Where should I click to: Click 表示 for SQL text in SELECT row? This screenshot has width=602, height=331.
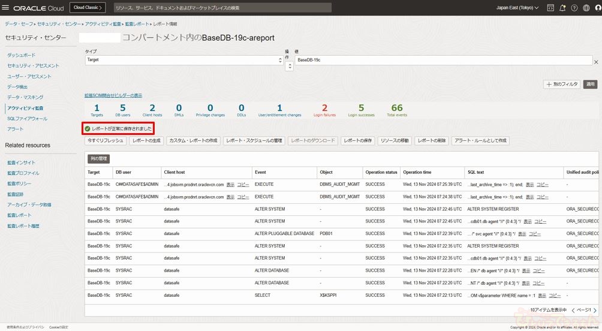[x=542, y=296]
